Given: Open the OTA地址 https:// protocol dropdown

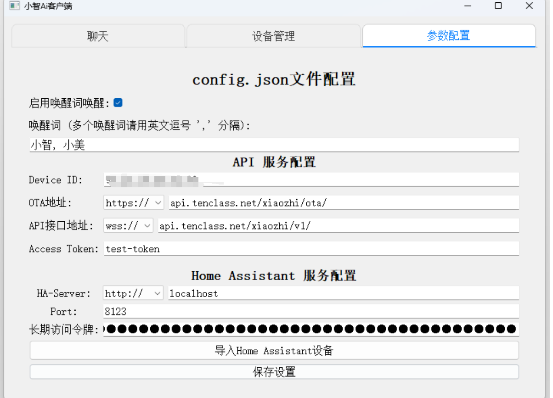Looking at the screenshot, I should pyautogui.click(x=133, y=202).
